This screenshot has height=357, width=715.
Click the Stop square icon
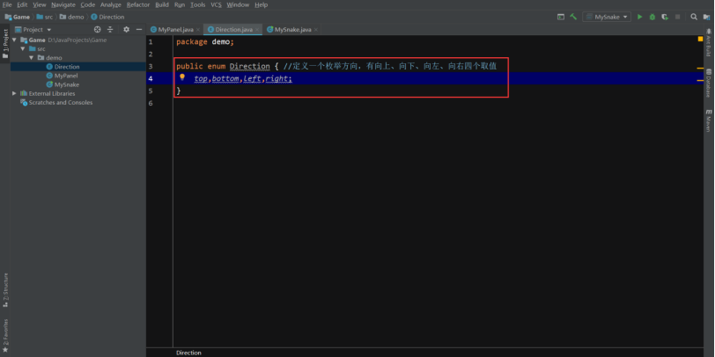coord(678,17)
